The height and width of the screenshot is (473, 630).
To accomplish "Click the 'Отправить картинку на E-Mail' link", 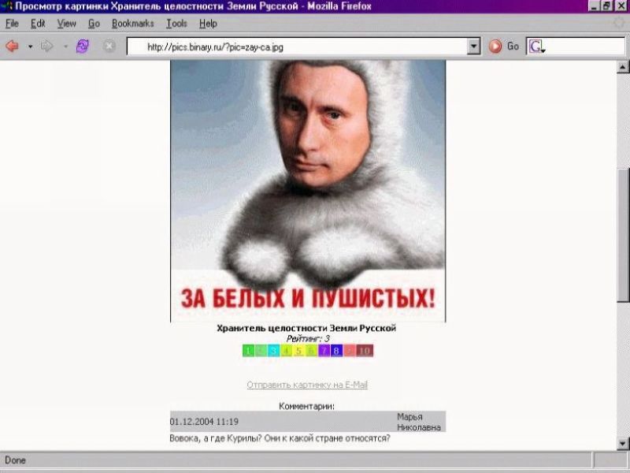I will (x=307, y=385).
